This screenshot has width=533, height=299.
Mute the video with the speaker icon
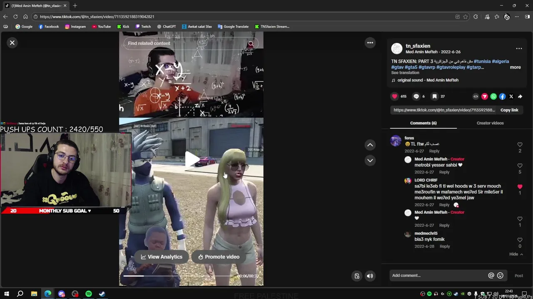[x=370, y=276]
